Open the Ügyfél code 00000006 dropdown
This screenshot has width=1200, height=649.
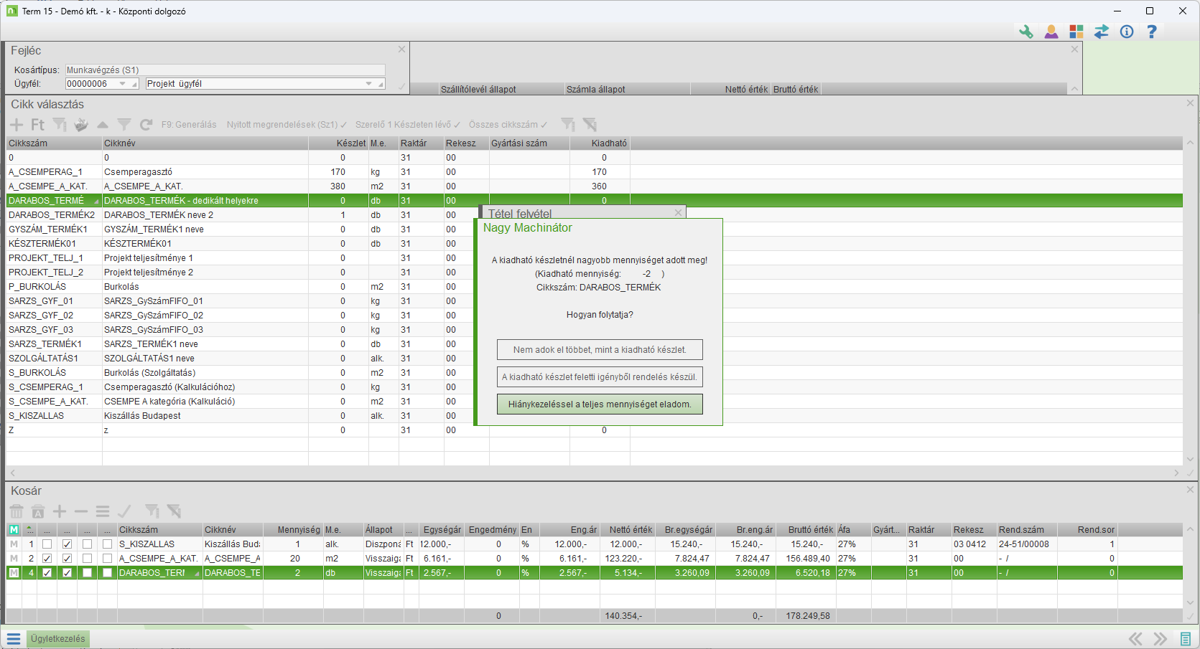pyautogui.click(x=123, y=84)
